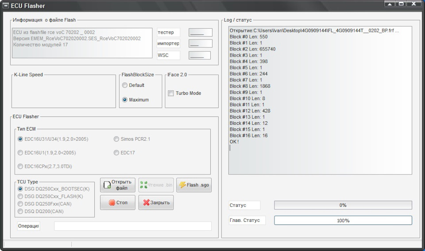The image size is (425, 251).
Task: Click the red stop circle icon
Action: tap(112, 202)
